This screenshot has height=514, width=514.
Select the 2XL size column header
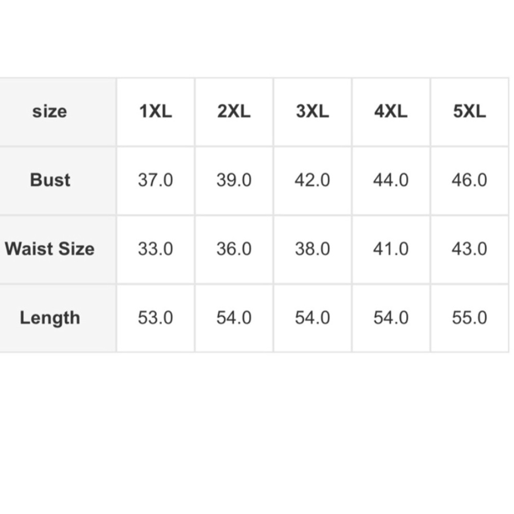[234, 112]
